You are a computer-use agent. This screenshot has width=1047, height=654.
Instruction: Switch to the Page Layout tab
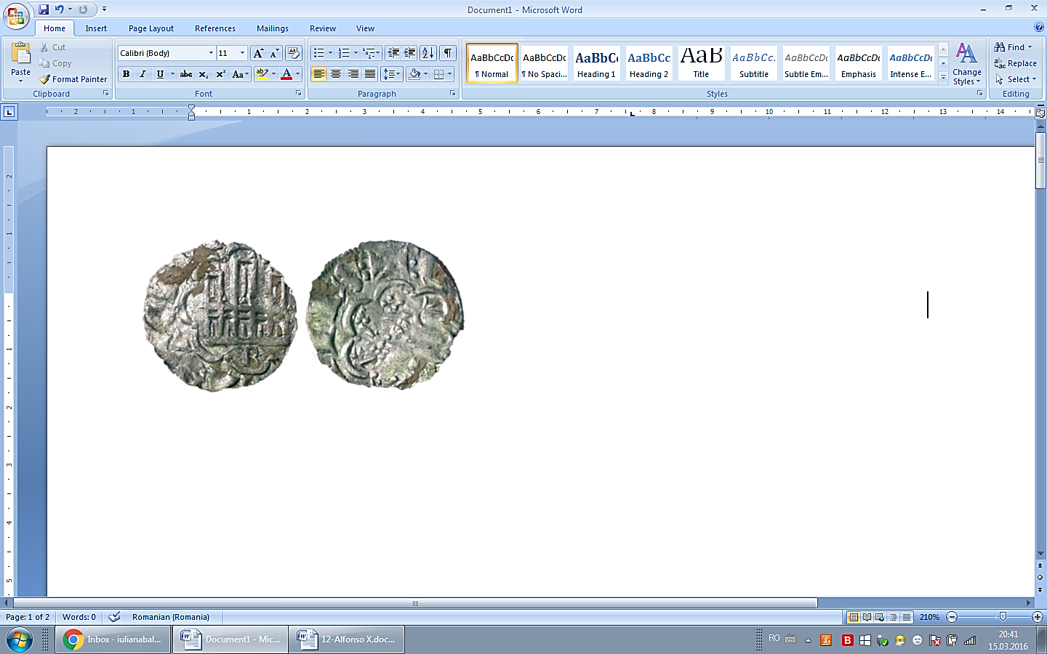151,28
